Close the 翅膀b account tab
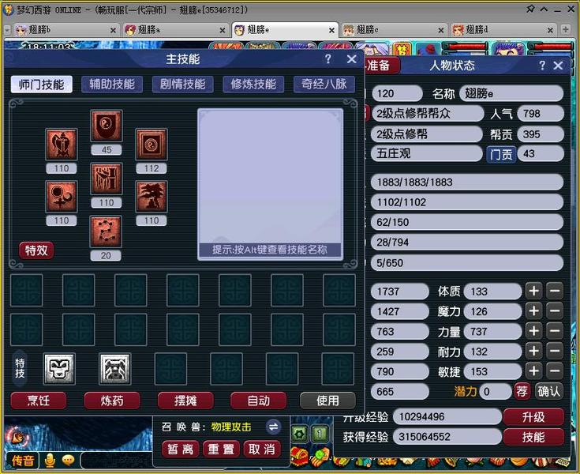 click(113, 30)
